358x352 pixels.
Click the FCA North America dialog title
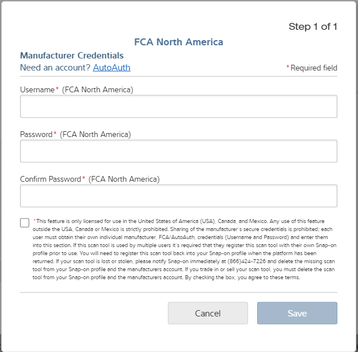(x=178, y=42)
